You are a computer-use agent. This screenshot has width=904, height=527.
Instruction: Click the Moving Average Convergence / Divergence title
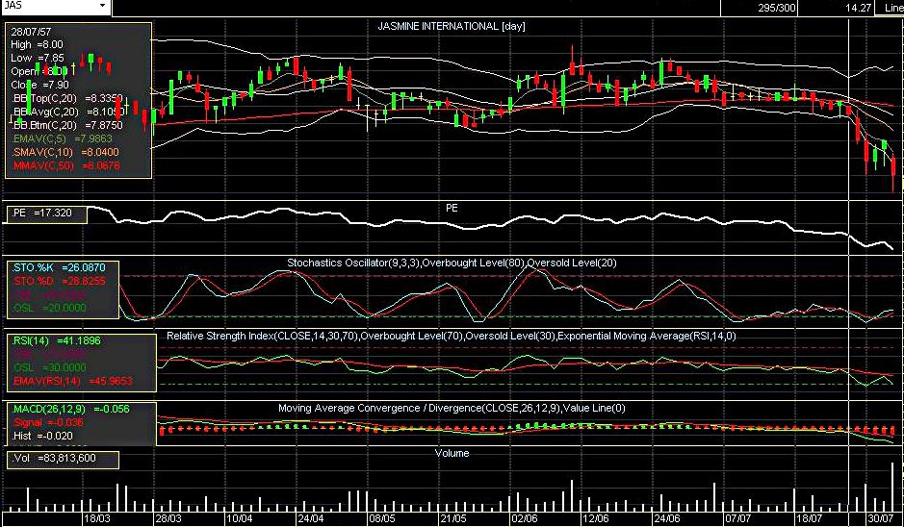pyautogui.click(x=452, y=409)
